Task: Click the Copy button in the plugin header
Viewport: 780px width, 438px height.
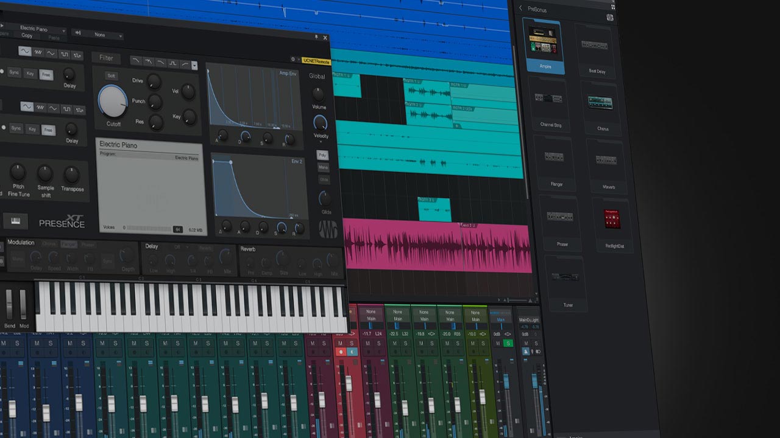Action: 27,35
